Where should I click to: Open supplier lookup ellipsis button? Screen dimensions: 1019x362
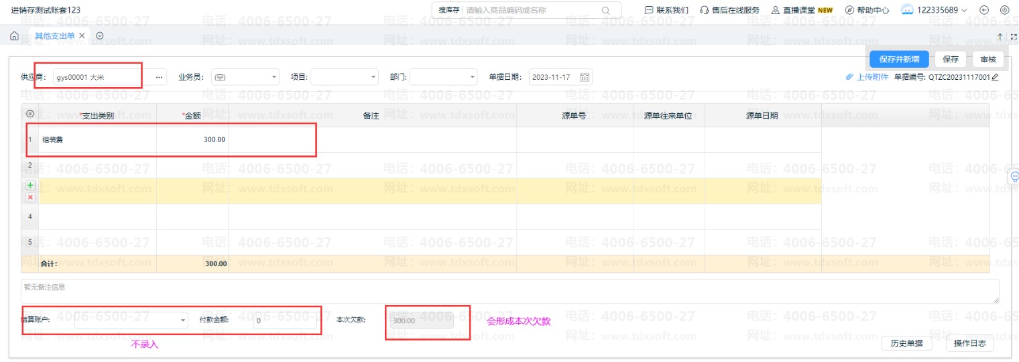(x=159, y=77)
